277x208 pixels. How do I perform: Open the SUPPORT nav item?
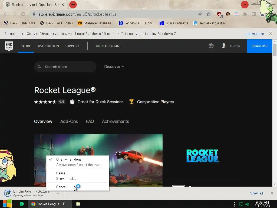point(72,46)
